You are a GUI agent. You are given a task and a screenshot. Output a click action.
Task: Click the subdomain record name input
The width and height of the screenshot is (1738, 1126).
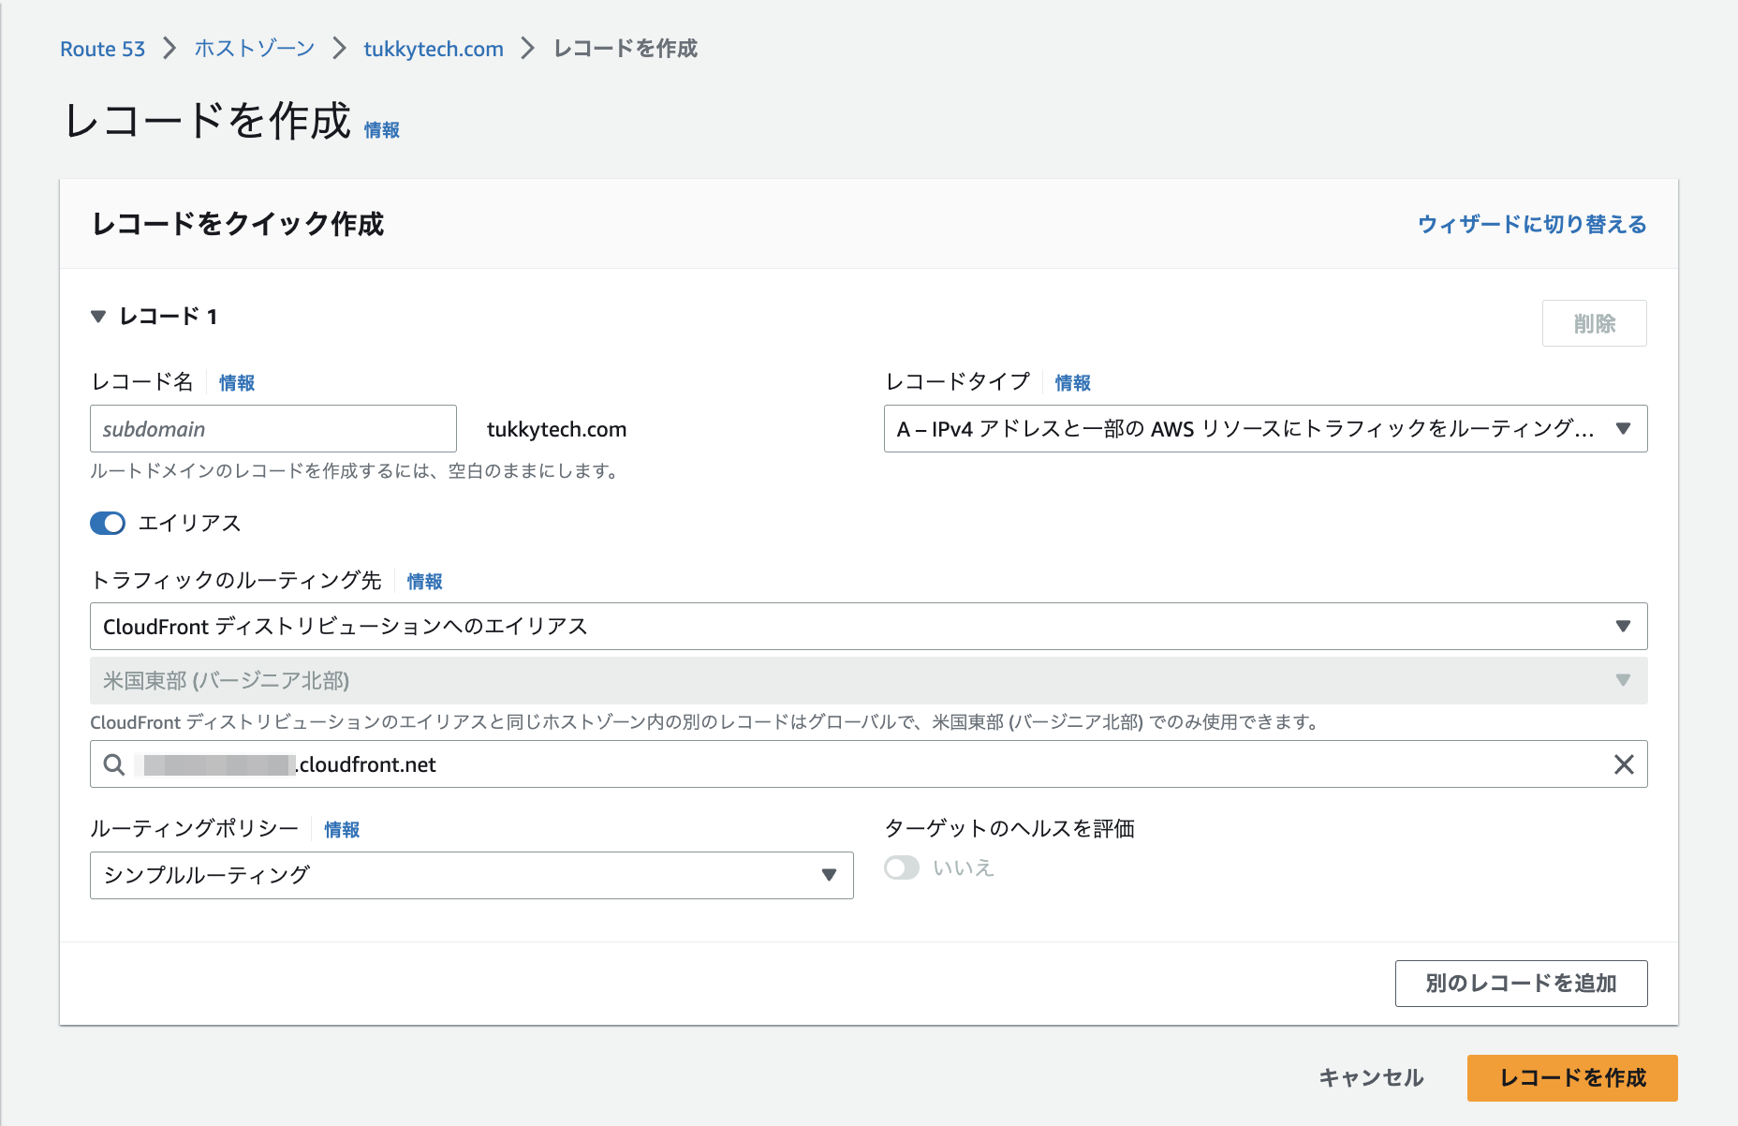click(272, 429)
